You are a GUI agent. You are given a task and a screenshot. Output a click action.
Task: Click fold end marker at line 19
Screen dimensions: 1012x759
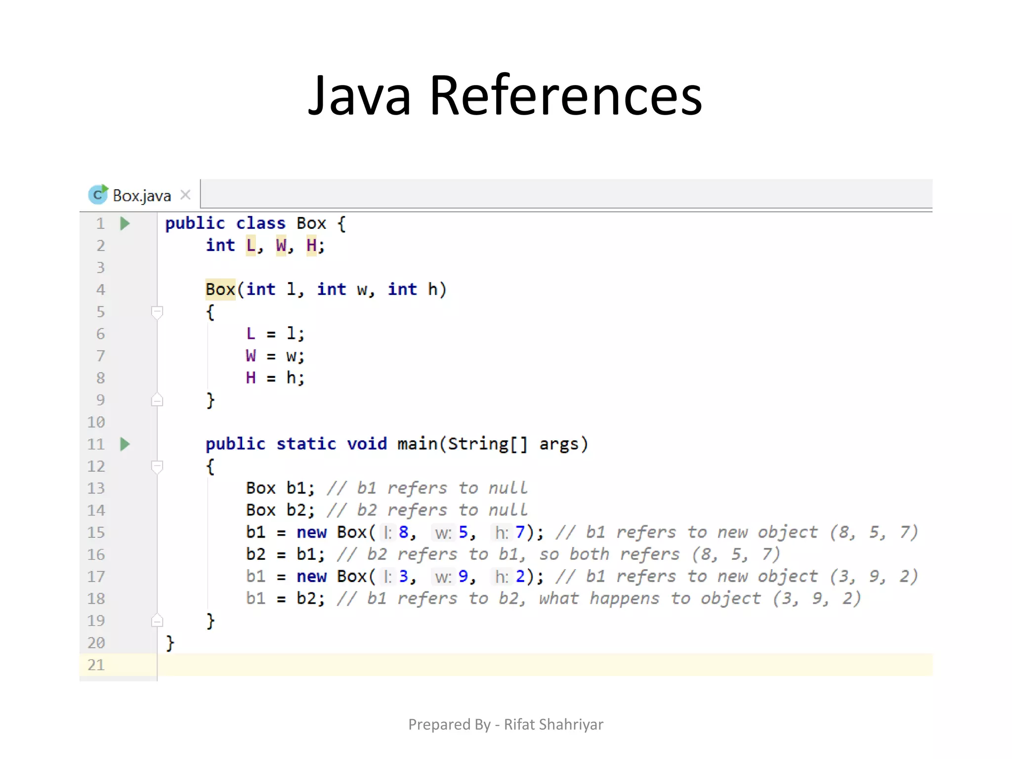point(157,620)
